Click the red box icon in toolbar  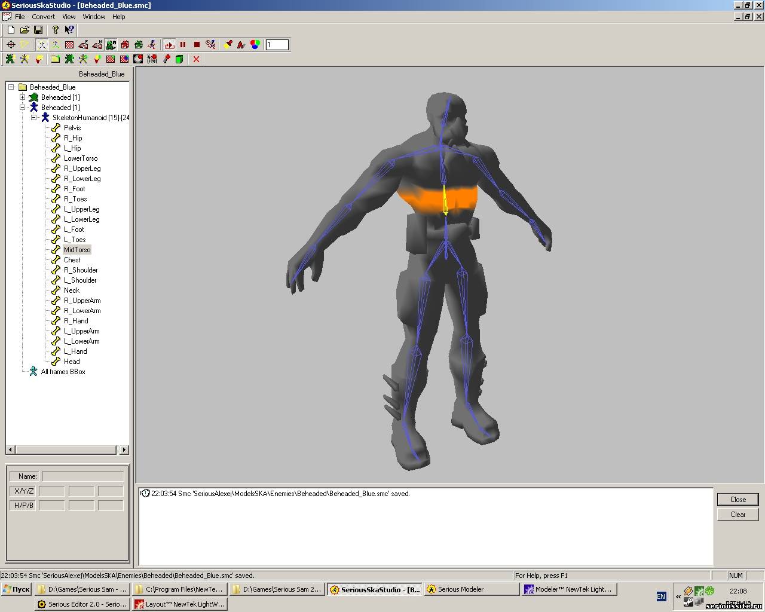[125, 45]
